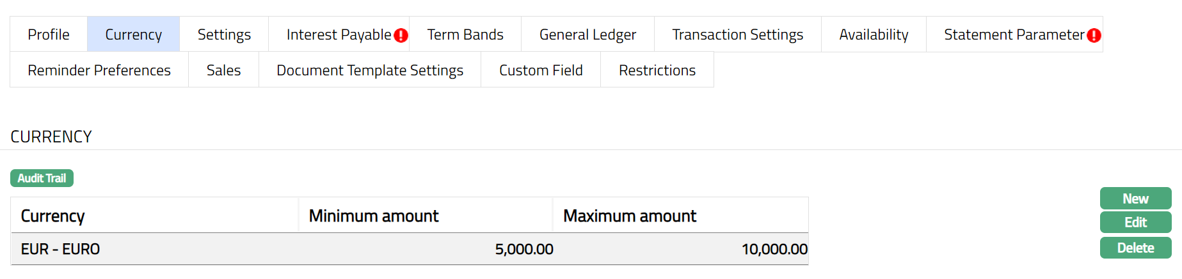The image size is (1182, 279).
Task: Click the Statement Parameter warning icon
Action: click(x=1094, y=35)
